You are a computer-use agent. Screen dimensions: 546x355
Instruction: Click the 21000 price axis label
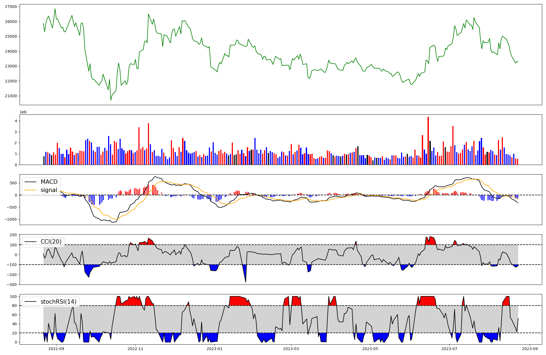11,96
